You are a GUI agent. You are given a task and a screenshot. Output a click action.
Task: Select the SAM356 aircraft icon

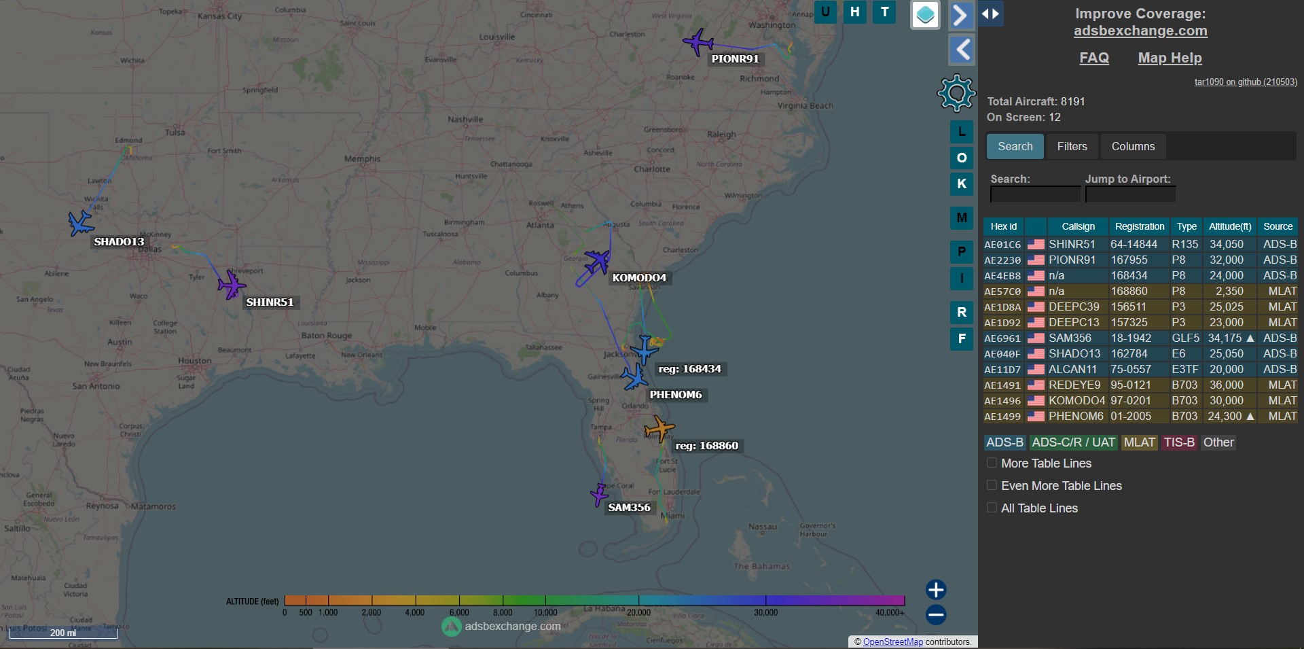(599, 495)
